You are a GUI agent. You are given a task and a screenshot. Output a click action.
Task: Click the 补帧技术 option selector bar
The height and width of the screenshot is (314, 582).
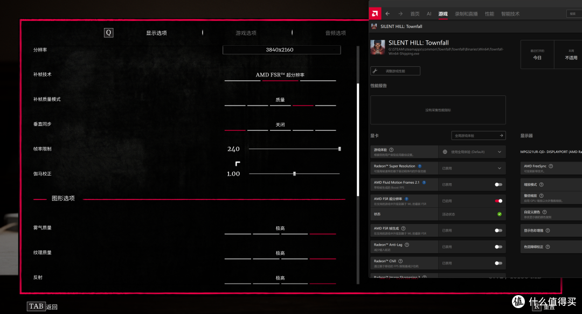click(280, 76)
